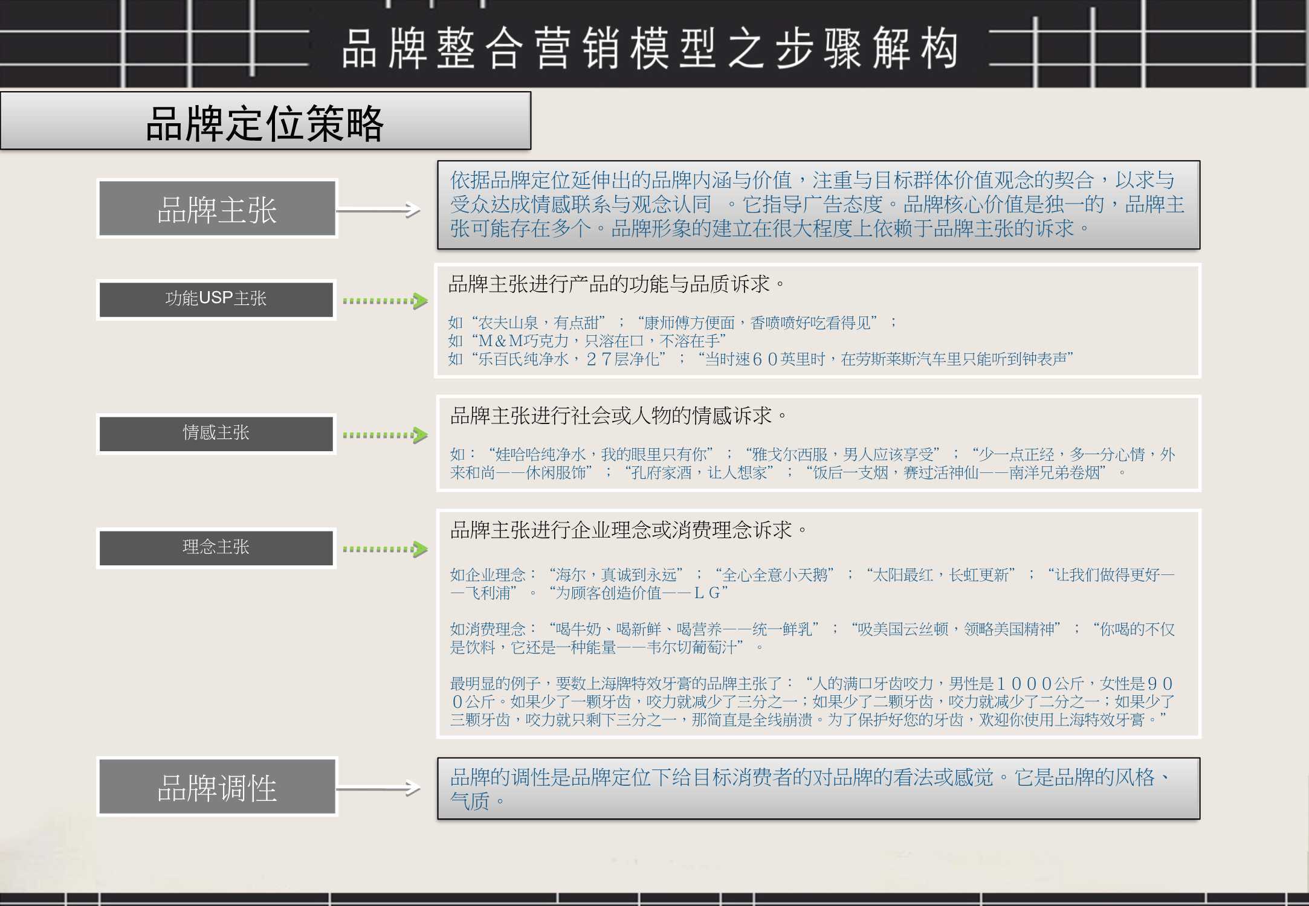Screen dimensions: 1309x906
Task: Select the paragraph starting 依据品牌定位延伸出的品牌内涵
Action: click(x=817, y=204)
